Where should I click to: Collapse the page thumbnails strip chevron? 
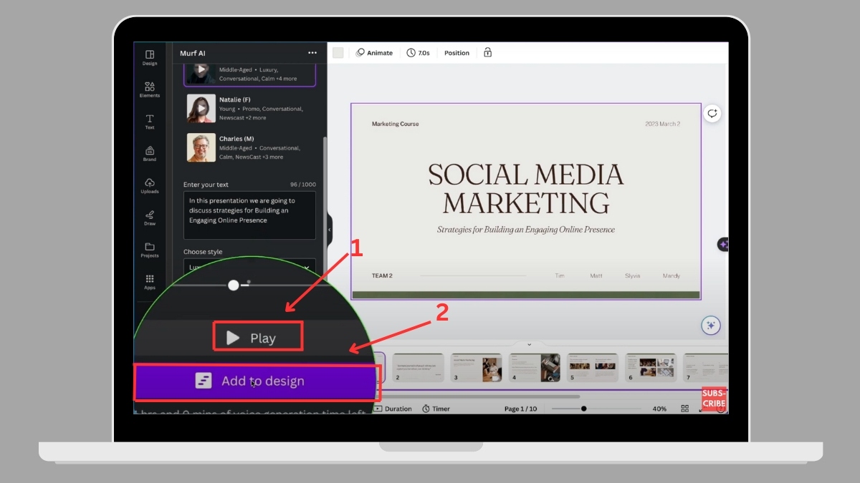pyautogui.click(x=530, y=344)
